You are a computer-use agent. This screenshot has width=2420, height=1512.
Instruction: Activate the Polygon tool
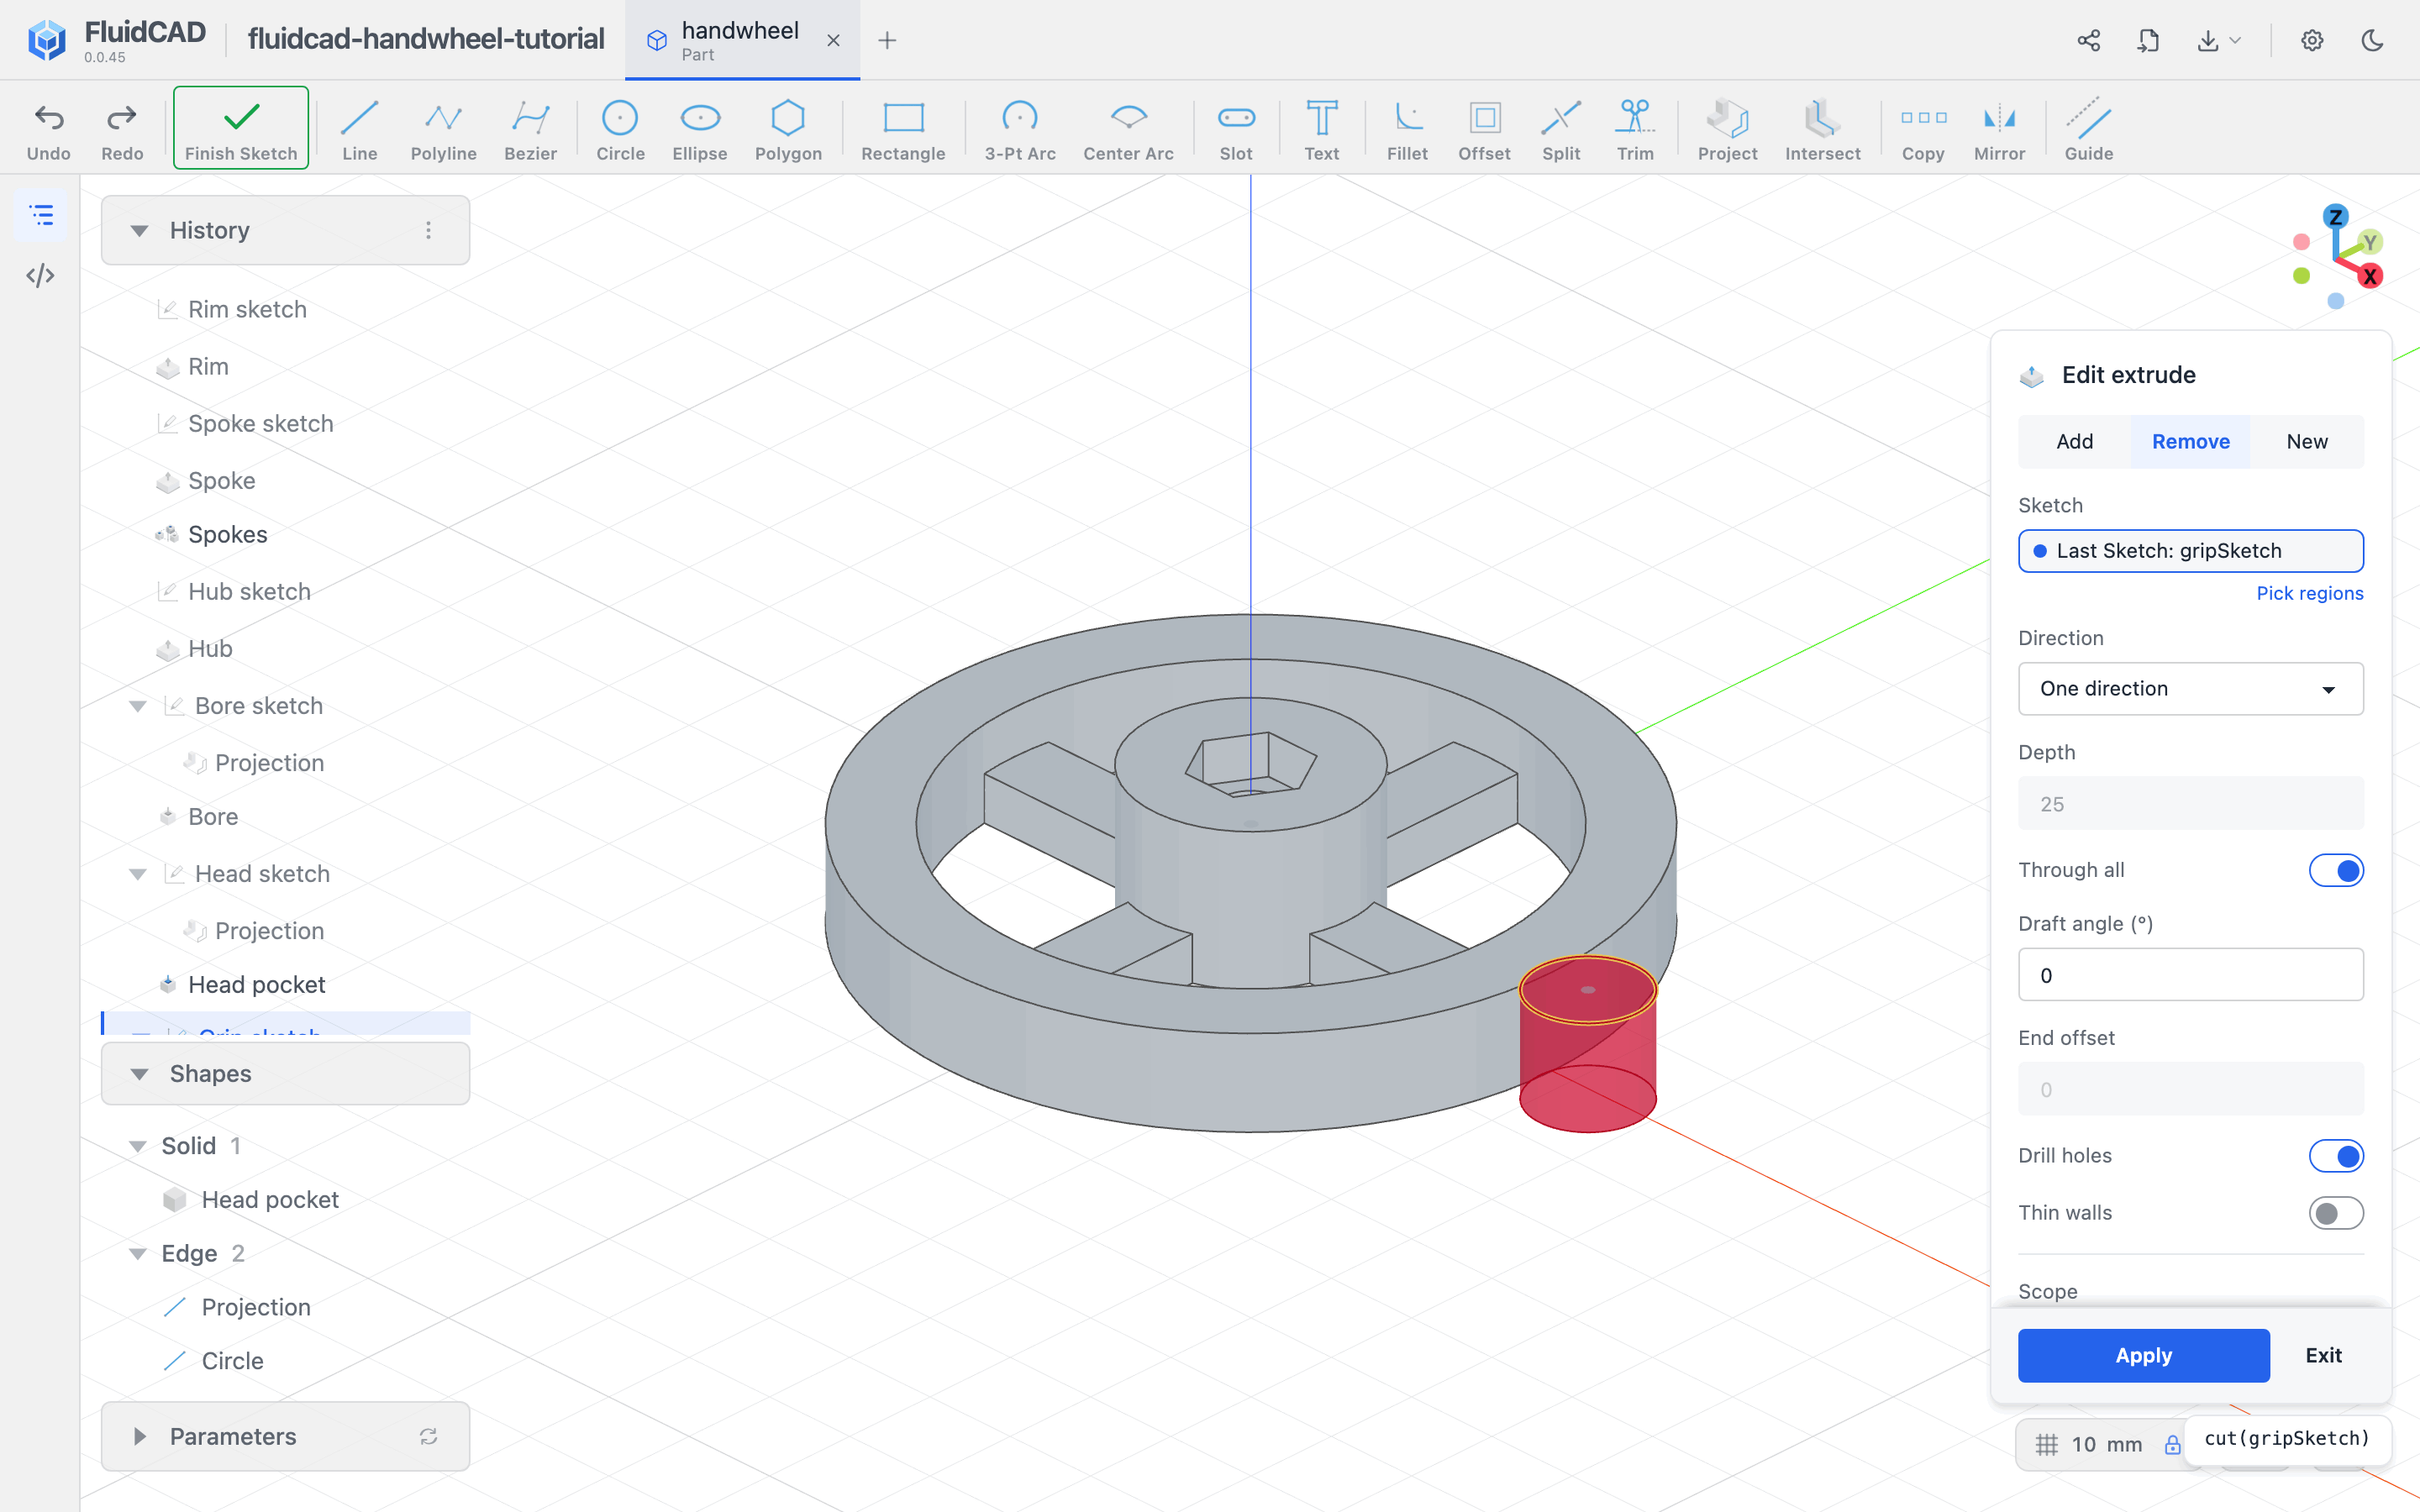pyautogui.click(x=788, y=130)
